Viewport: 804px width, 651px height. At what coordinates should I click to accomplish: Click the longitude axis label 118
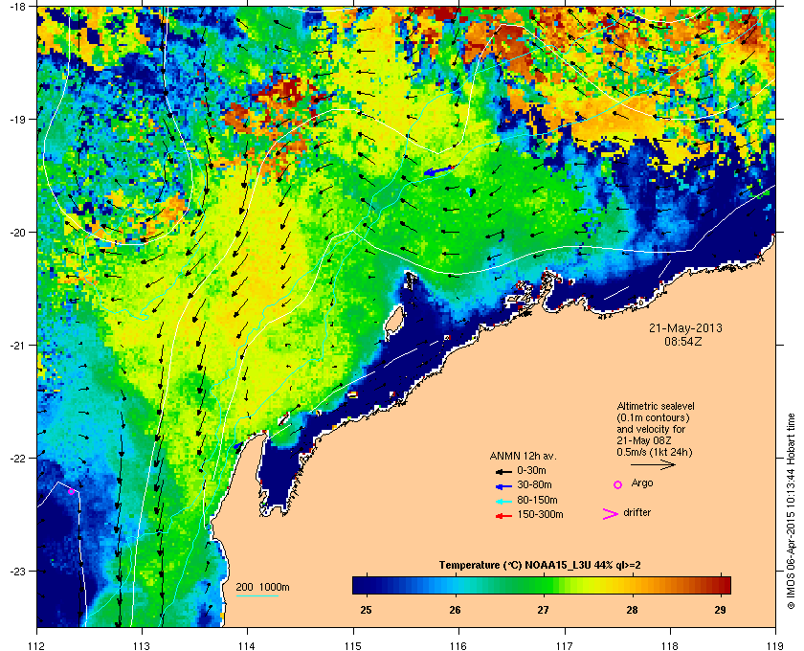coord(670,645)
